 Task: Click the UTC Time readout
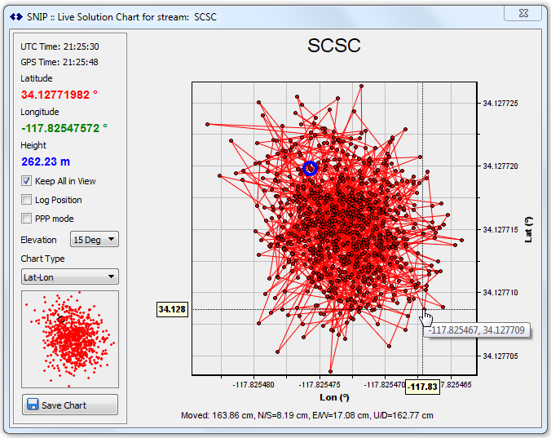60,46
